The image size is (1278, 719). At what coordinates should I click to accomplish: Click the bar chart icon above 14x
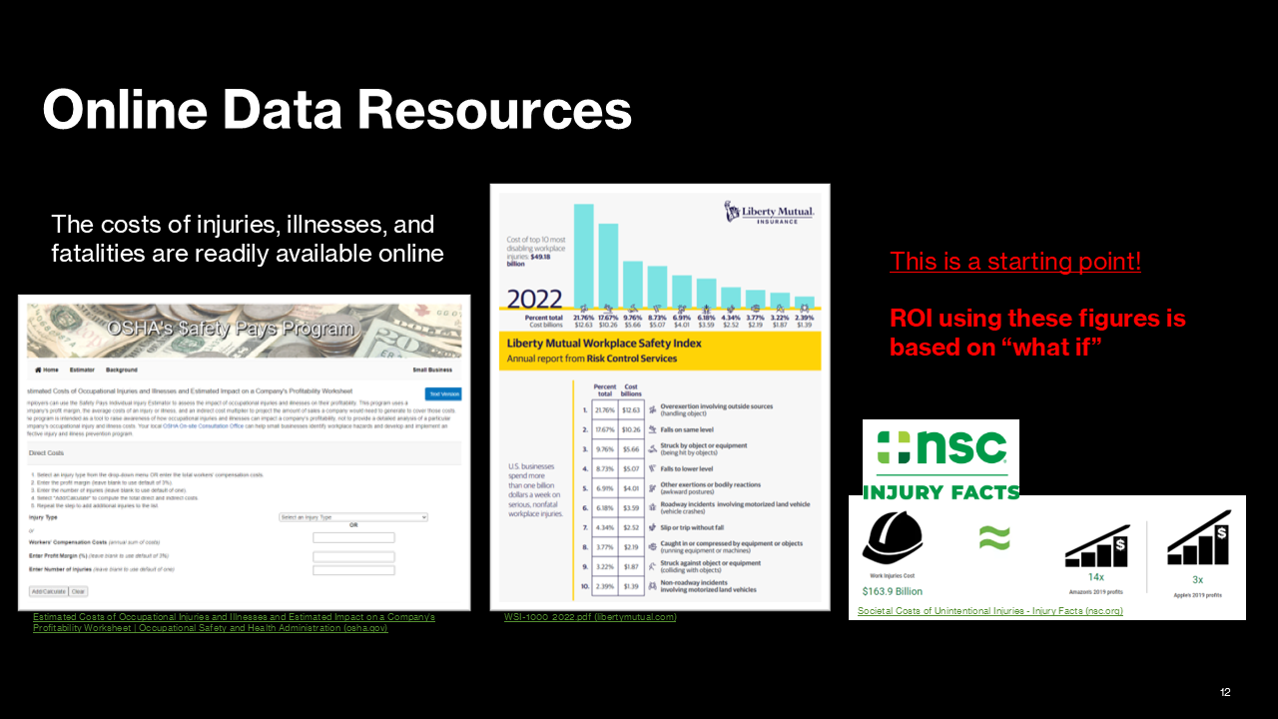(x=1096, y=543)
